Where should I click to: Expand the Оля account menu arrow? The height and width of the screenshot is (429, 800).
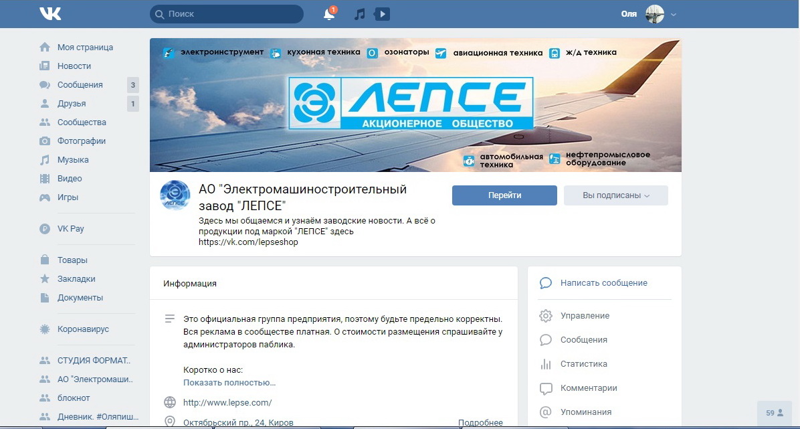pos(674,14)
